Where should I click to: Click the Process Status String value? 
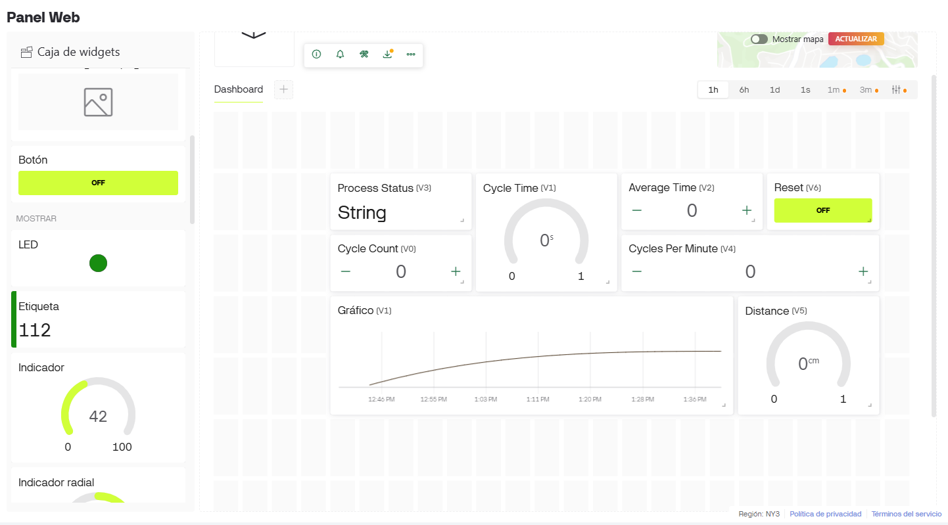[x=362, y=213]
